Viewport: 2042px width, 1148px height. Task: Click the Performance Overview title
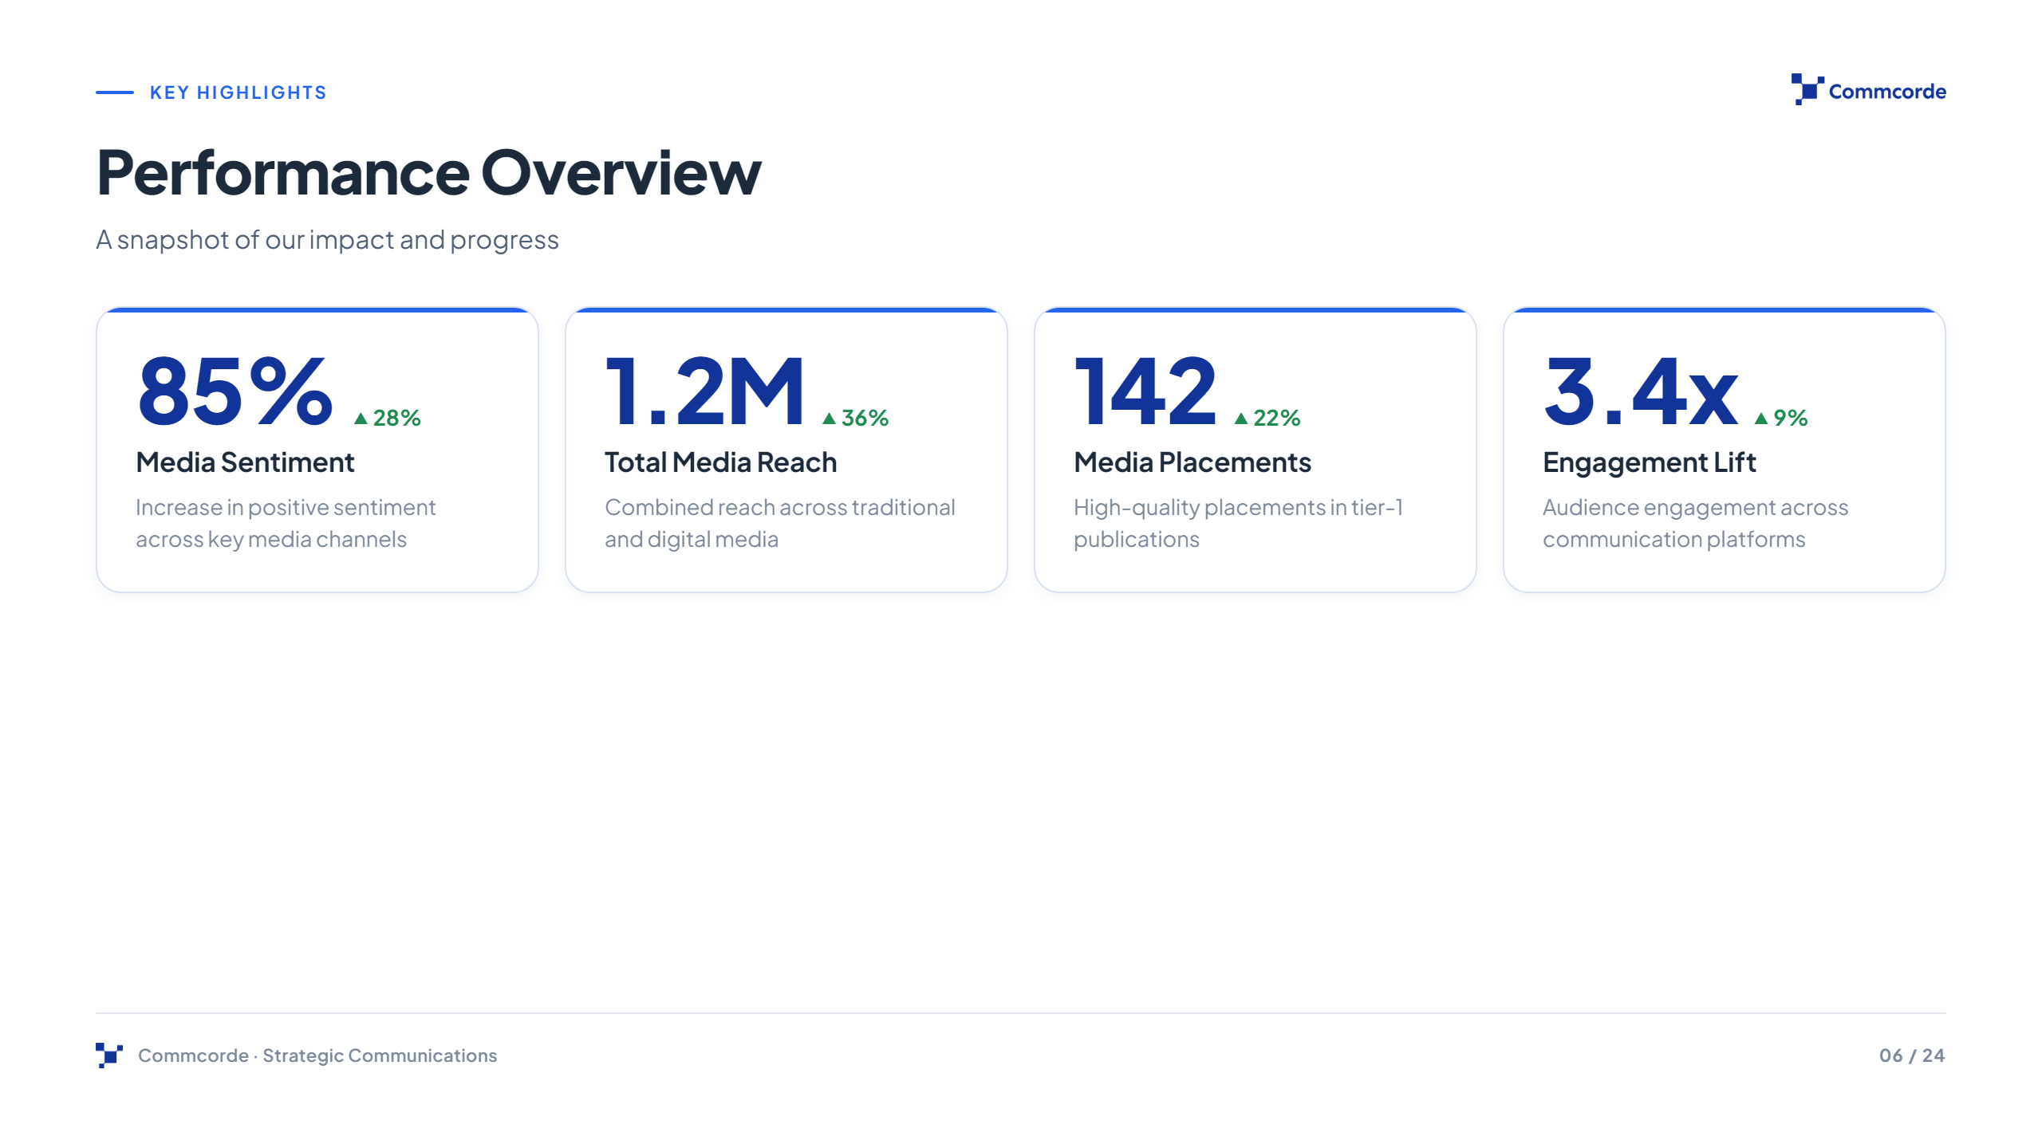coord(429,172)
